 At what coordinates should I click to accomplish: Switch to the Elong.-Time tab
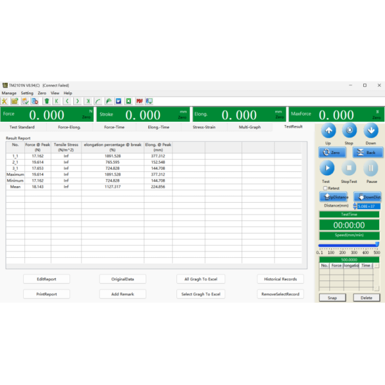point(158,127)
